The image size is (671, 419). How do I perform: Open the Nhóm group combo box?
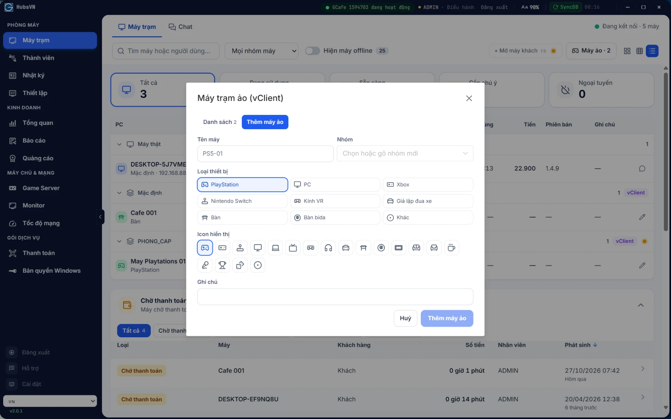point(405,154)
